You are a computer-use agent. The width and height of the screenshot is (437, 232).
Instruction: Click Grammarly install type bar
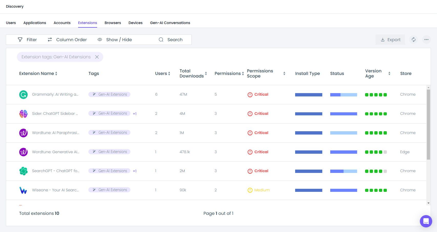309,95
